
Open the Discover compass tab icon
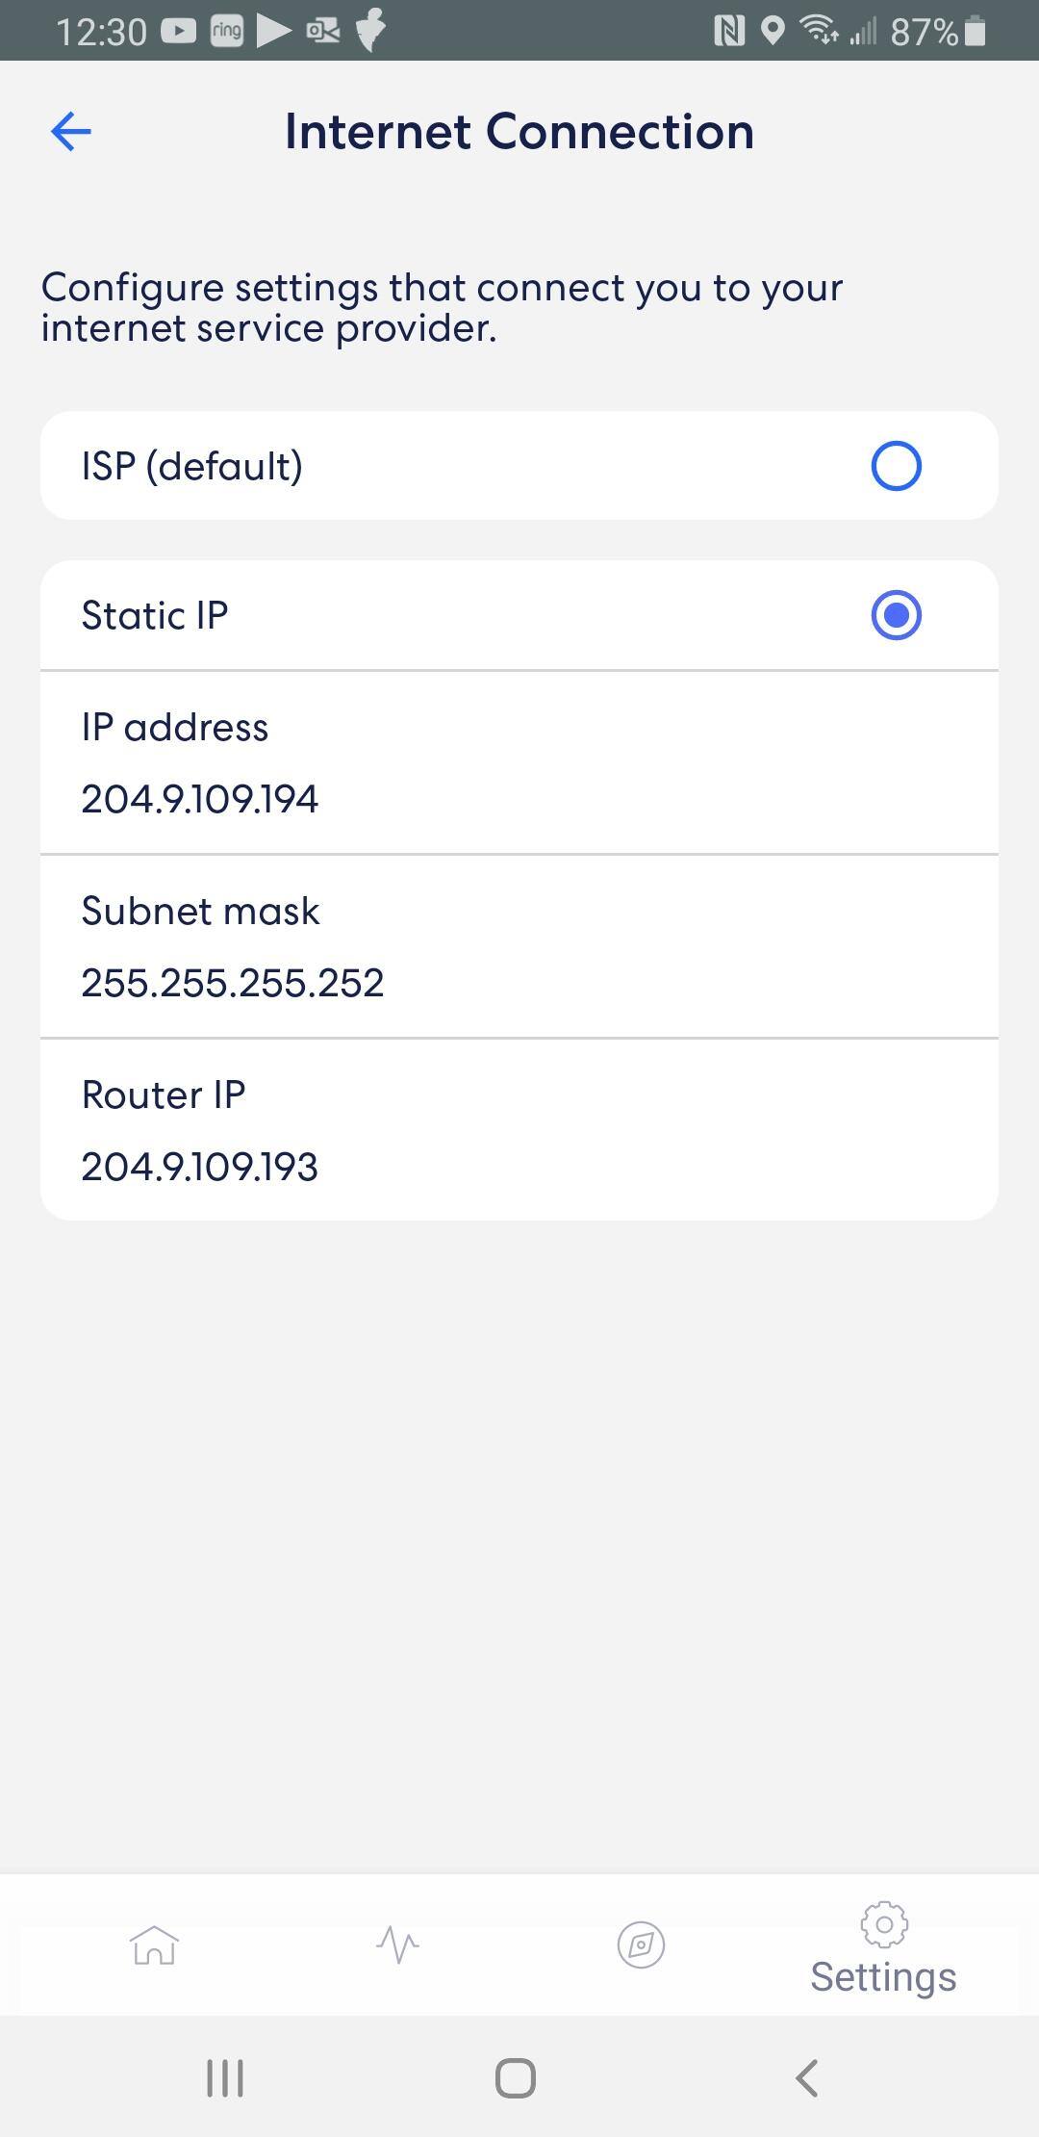pyautogui.click(x=641, y=1944)
